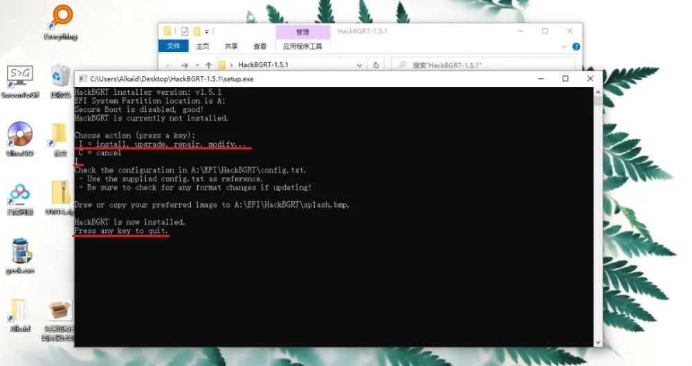692x366 pixels.
Task: Open the cardboard box package icon on desktop
Action: 60,320
